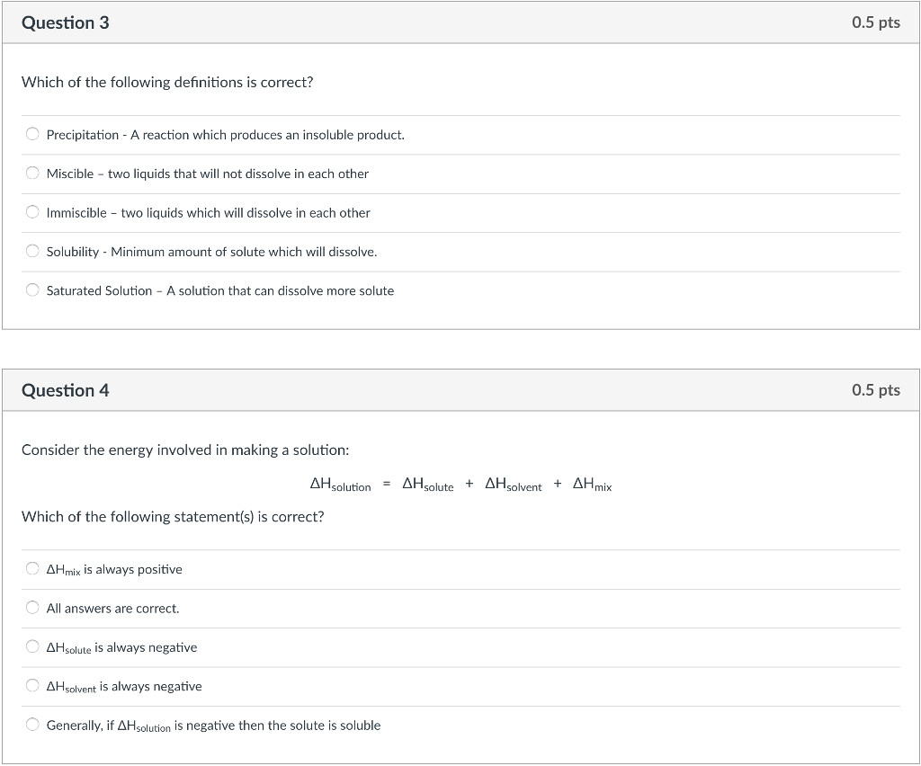Click the Question 4 header title

(65, 390)
